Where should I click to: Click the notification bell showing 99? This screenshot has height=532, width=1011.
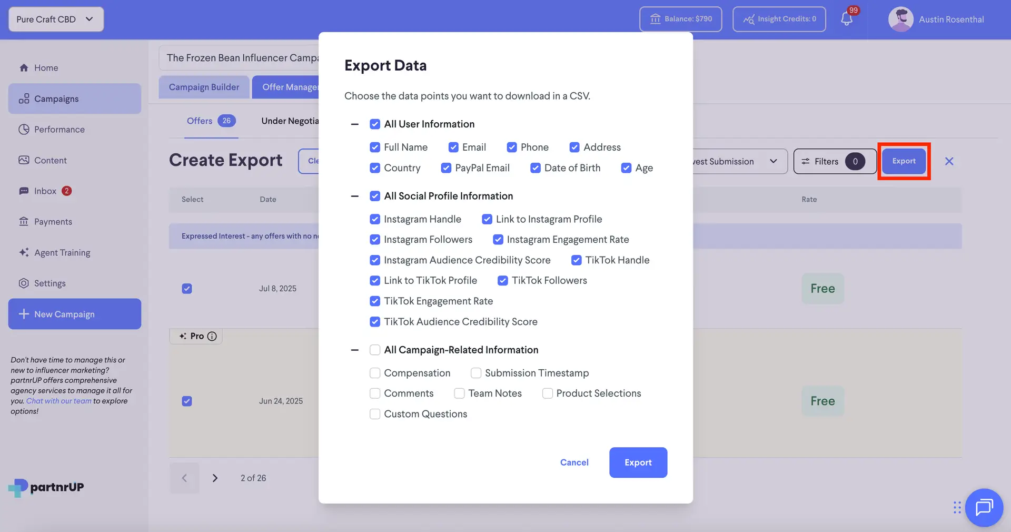[x=847, y=18]
